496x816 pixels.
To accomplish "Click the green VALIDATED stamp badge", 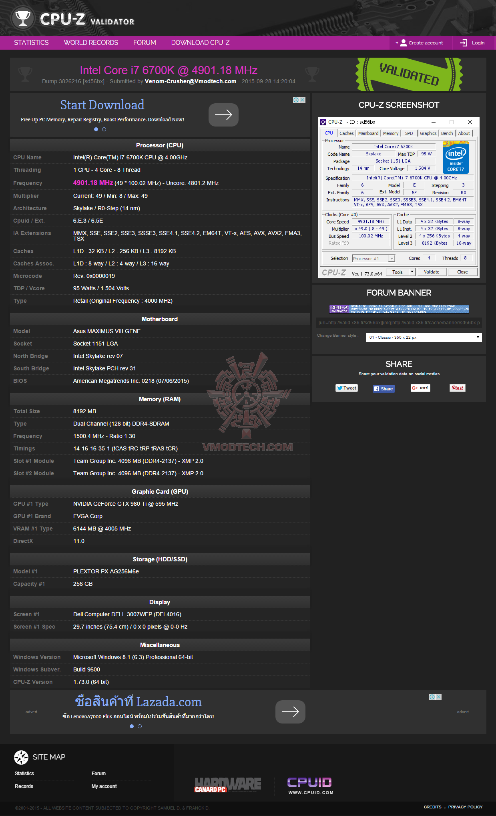I will (409, 74).
